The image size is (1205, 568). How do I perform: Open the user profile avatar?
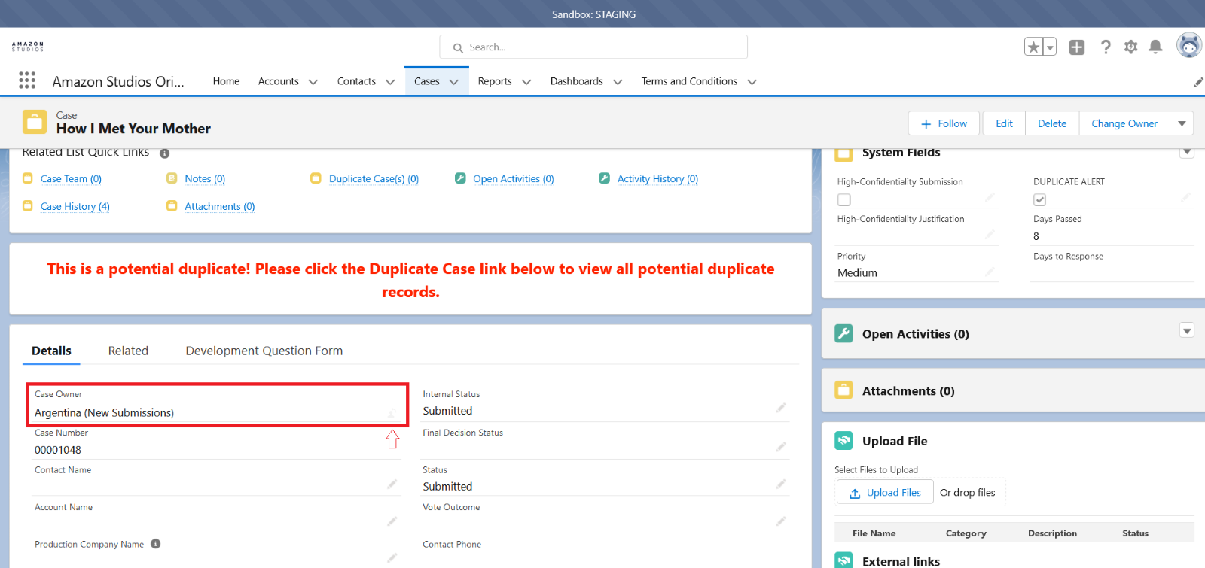coord(1189,46)
